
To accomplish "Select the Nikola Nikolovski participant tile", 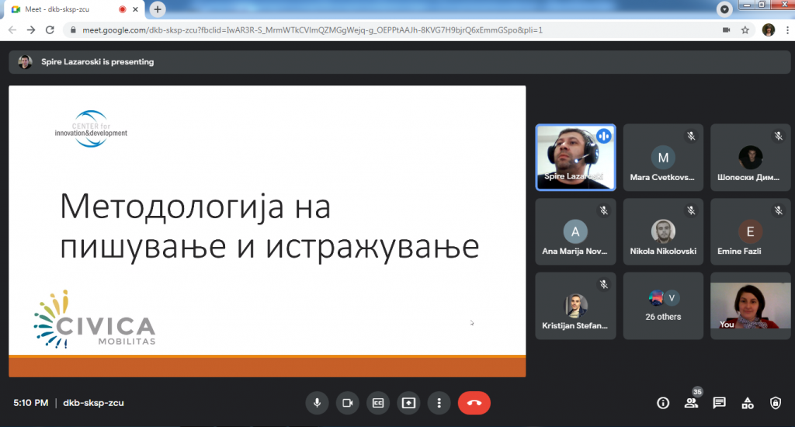I will pyautogui.click(x=663, y=231).
